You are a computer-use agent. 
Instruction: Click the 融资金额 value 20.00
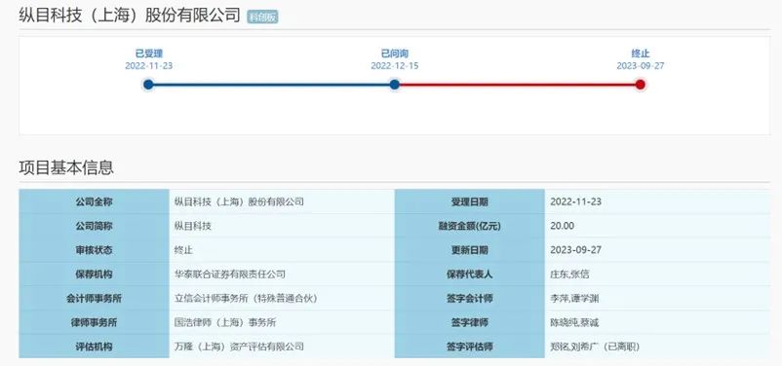tap(562, 226)
